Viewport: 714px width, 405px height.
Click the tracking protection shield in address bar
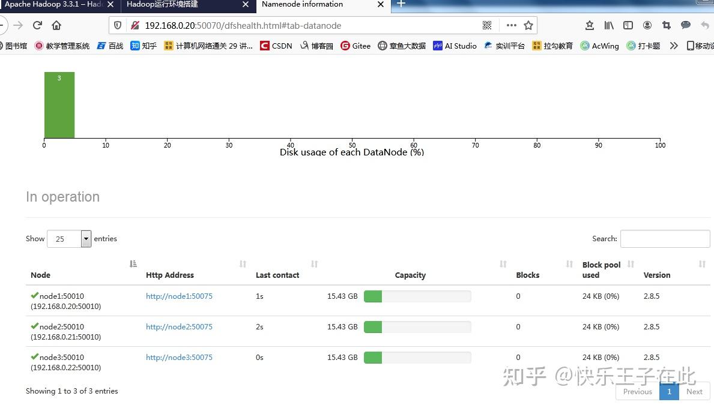click(x=117, y=25)
